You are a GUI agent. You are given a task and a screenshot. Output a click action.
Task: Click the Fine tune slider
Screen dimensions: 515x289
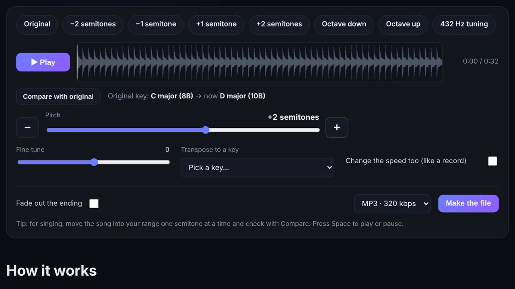point(93,162)
